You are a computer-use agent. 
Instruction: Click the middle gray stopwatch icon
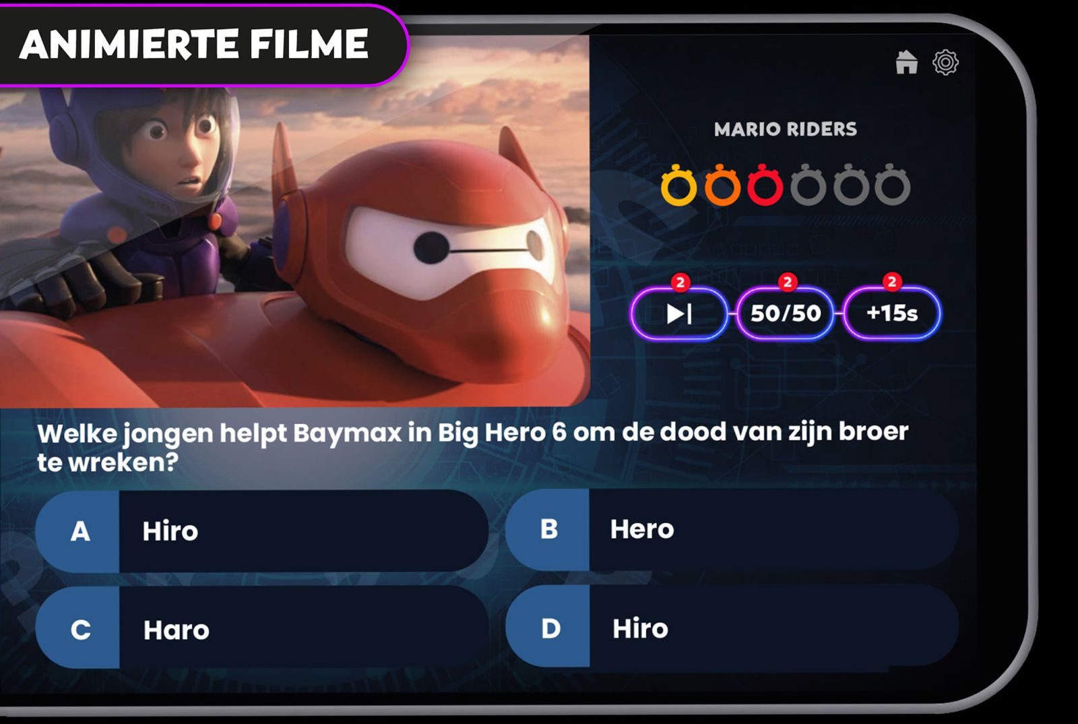(x=851, y=185)
